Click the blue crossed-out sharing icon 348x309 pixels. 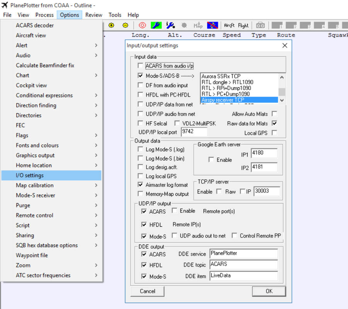coord(212,25)
